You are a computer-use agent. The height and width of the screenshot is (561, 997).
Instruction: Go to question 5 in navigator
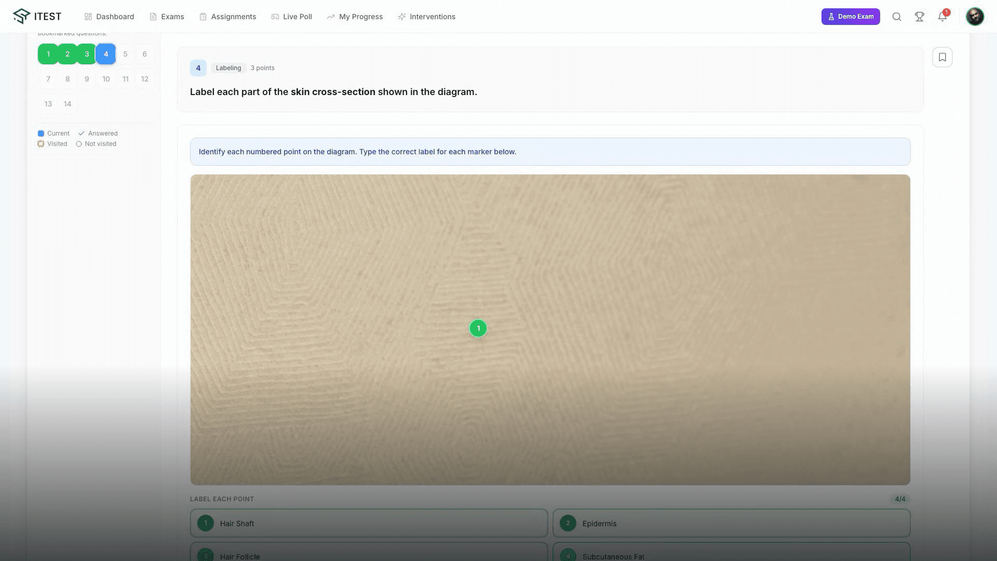click(125, 54)
